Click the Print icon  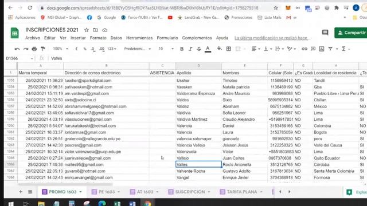[34, 49]
